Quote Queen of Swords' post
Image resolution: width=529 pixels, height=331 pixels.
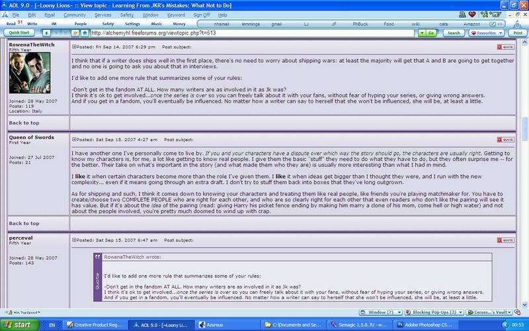click(505, 140)
